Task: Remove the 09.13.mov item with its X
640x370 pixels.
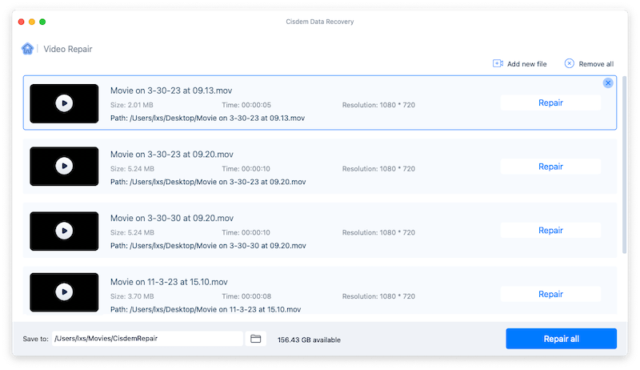Action: click(608, 83)
